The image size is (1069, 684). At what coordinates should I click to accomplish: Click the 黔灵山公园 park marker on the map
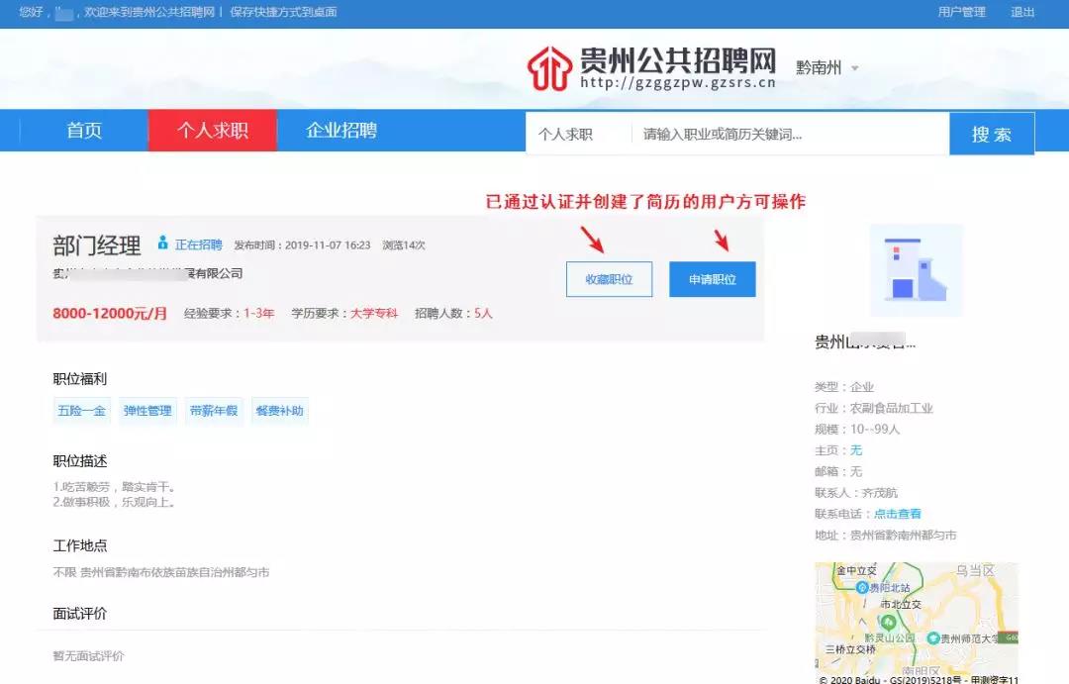tap(888, 623)
